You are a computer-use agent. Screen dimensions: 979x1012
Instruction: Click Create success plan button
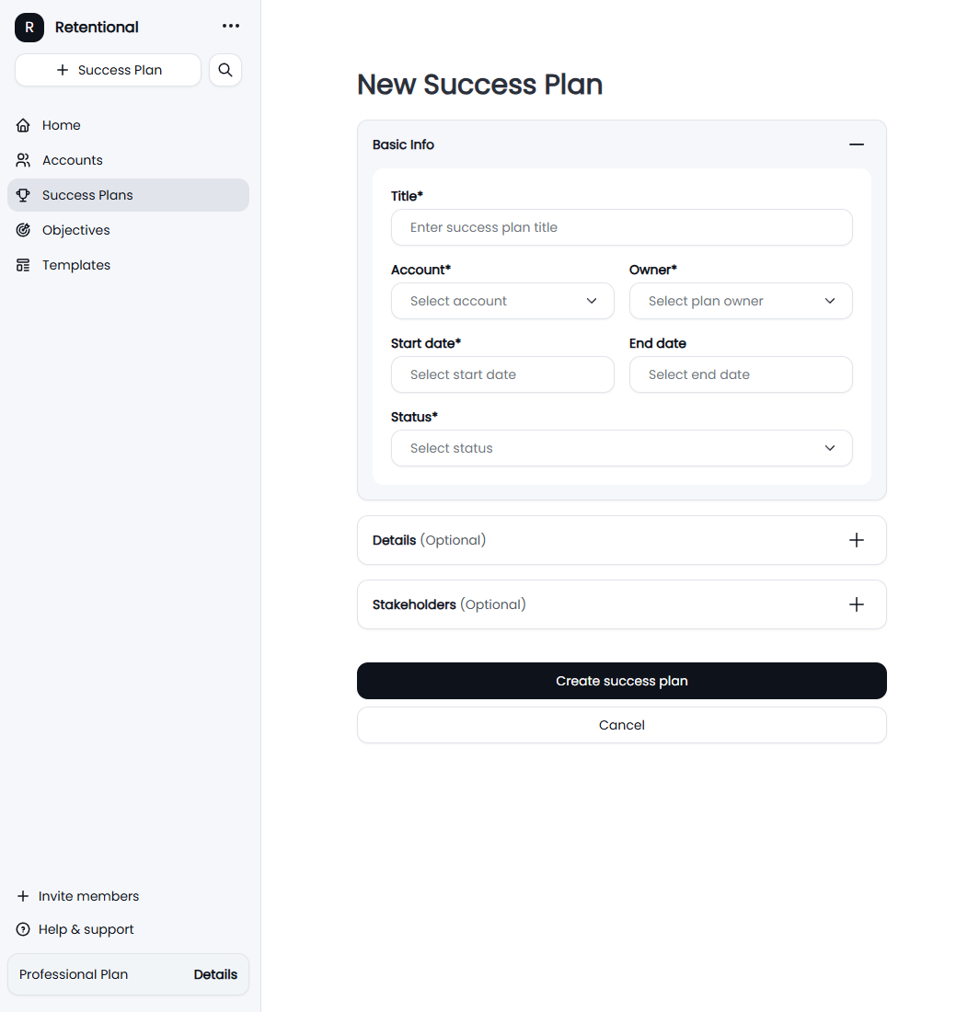click(621, 681)
